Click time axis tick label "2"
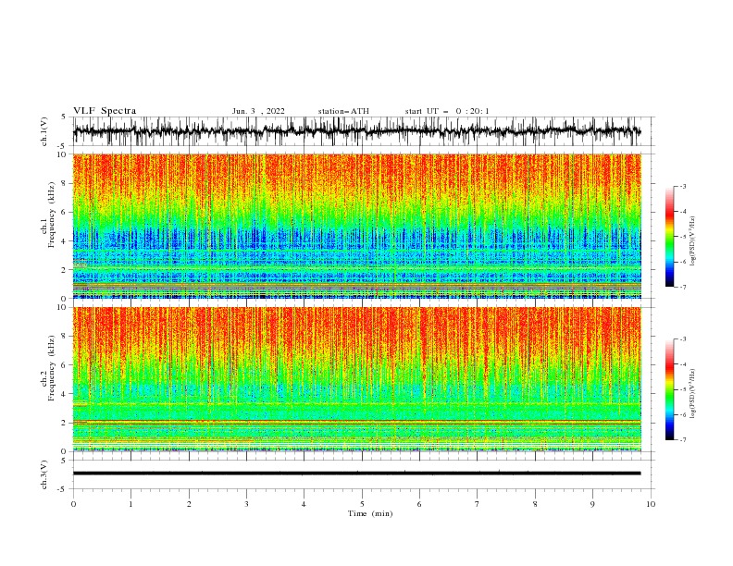Screen dimensions: 733x566 tap(189, 504)
